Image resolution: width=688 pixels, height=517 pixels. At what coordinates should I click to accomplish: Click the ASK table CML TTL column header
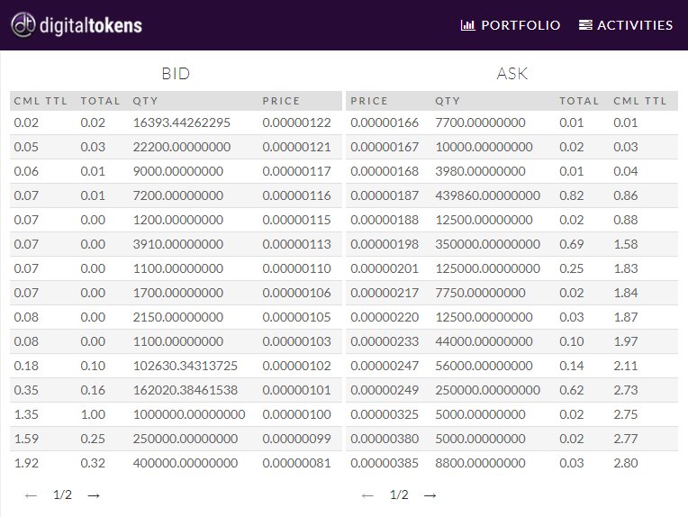639,101
